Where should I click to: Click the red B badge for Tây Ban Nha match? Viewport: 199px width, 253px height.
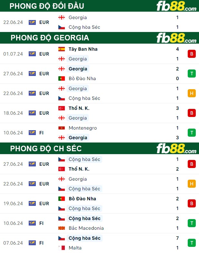[192, 54]
